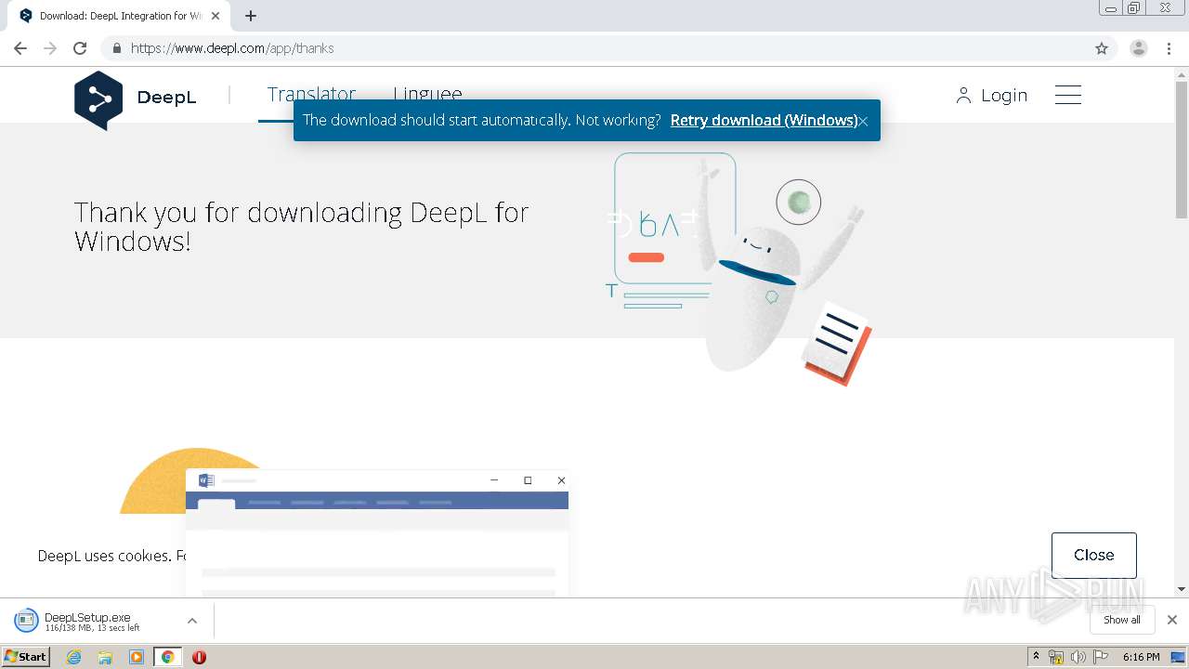Open the Translator tab
The width and height of the screenshot is (1189, 669).
pyautogui.click(x=311, y=94)
